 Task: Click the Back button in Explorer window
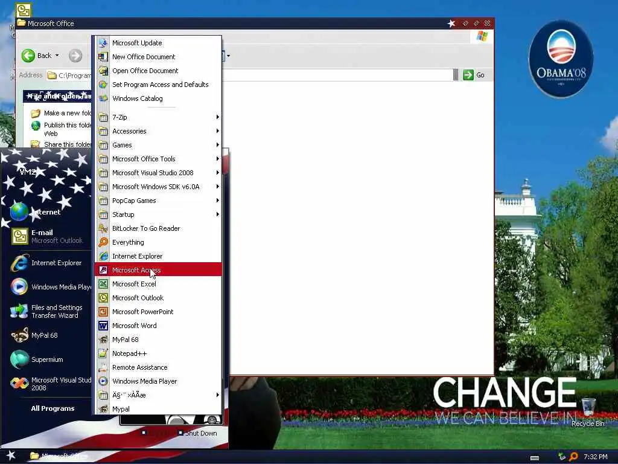click(36, 56)
